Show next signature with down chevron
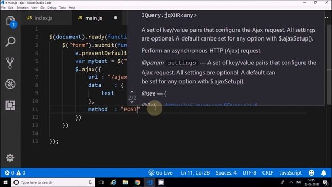The width and height of the screenshot is (332, 187). tap(132, 102)
